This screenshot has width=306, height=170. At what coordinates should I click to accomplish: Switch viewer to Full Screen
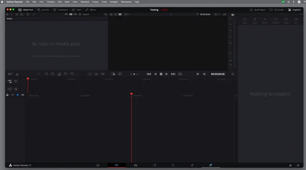point(277,10)
